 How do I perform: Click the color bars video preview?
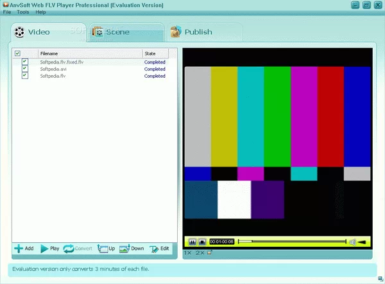(x=277, y=143)
